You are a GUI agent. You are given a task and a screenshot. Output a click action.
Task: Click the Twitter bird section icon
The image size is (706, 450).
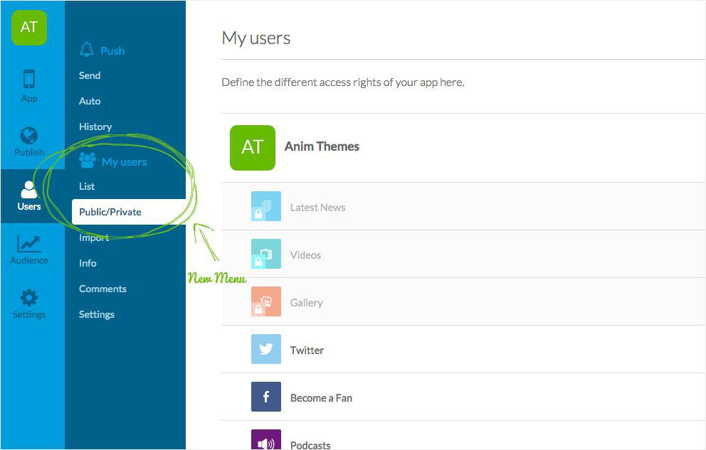pos(266,349)
